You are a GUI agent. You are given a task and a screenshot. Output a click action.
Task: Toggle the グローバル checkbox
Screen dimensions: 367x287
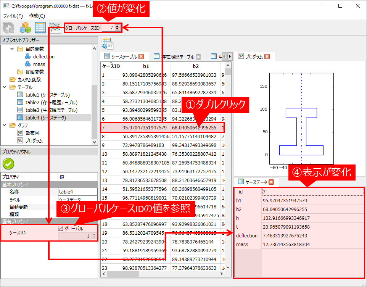point(61,229)
